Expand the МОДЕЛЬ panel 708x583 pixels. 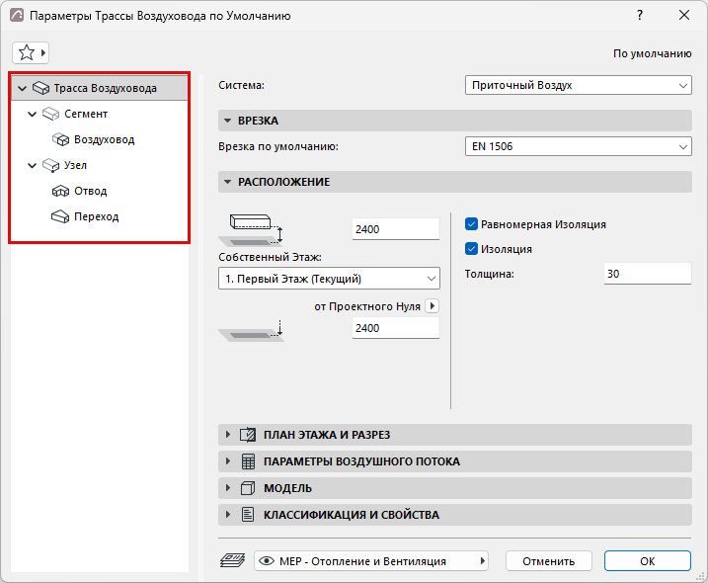pyautogui.click(x=227, y=488)
